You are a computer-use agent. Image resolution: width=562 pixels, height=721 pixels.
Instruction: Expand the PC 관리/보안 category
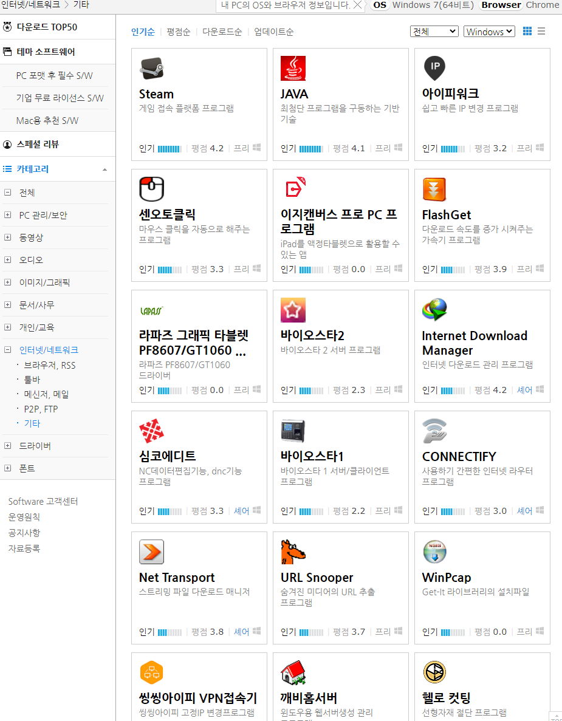point(7,215)
